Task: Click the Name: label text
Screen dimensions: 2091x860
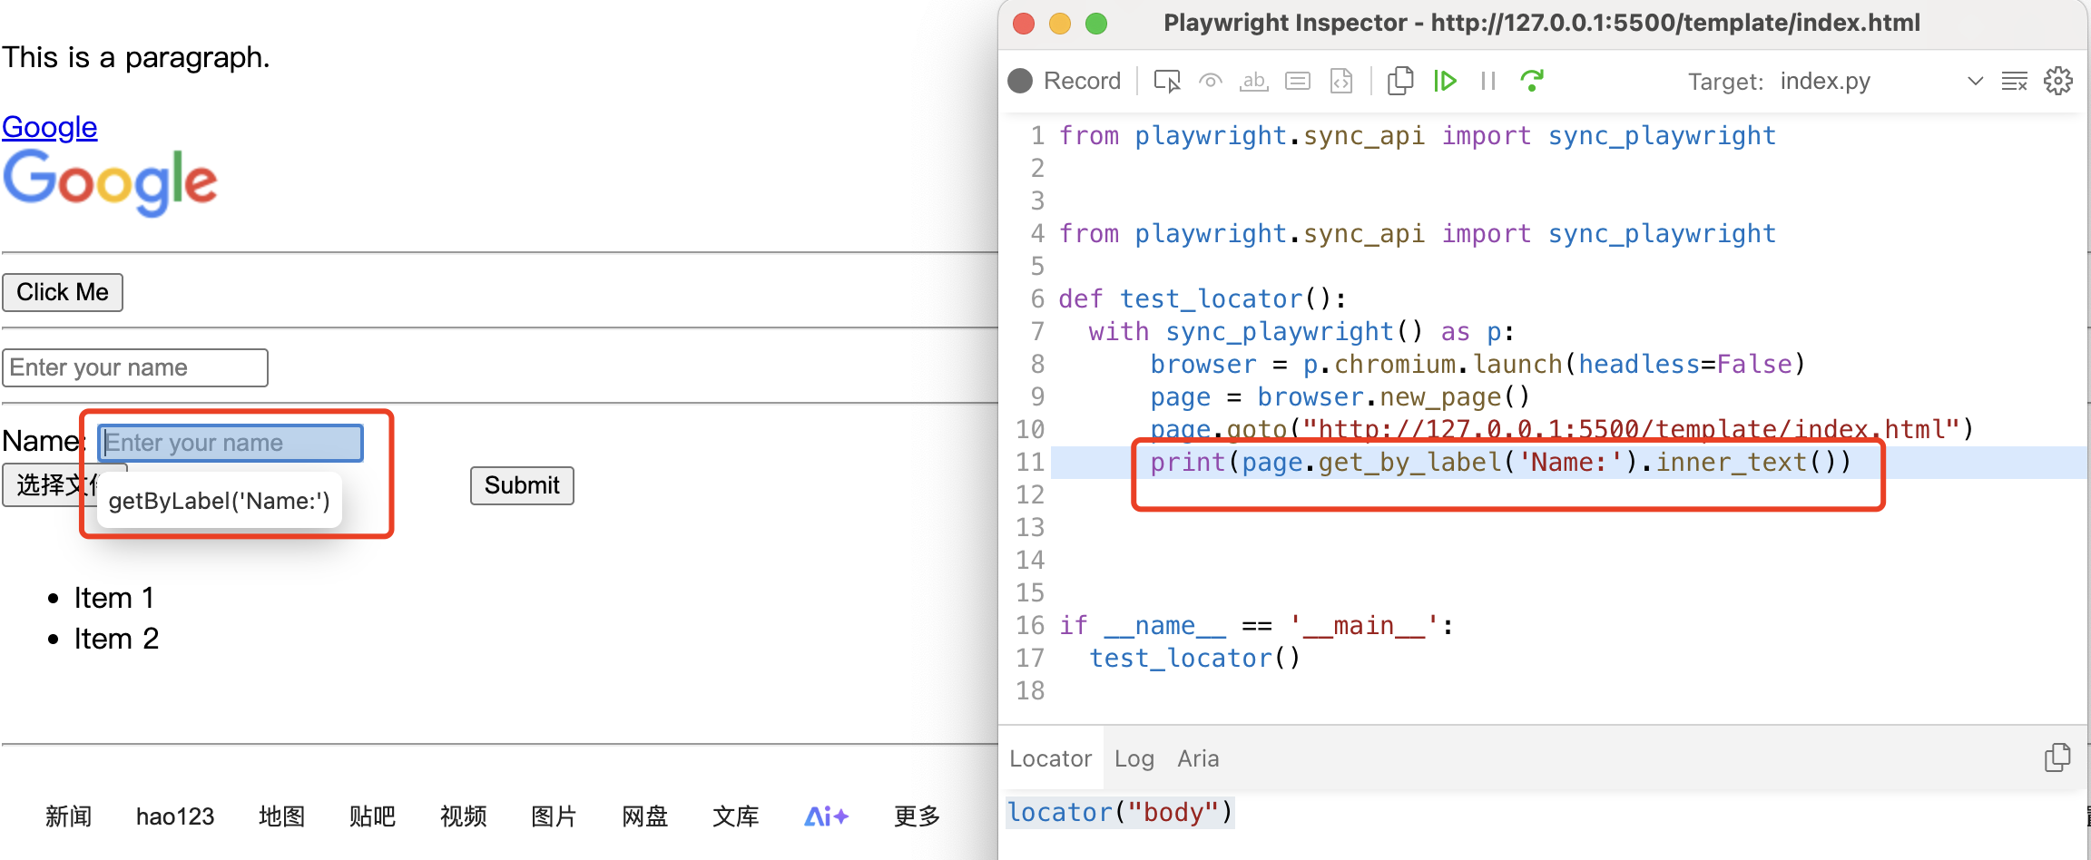Action: [x=43, y=441]
